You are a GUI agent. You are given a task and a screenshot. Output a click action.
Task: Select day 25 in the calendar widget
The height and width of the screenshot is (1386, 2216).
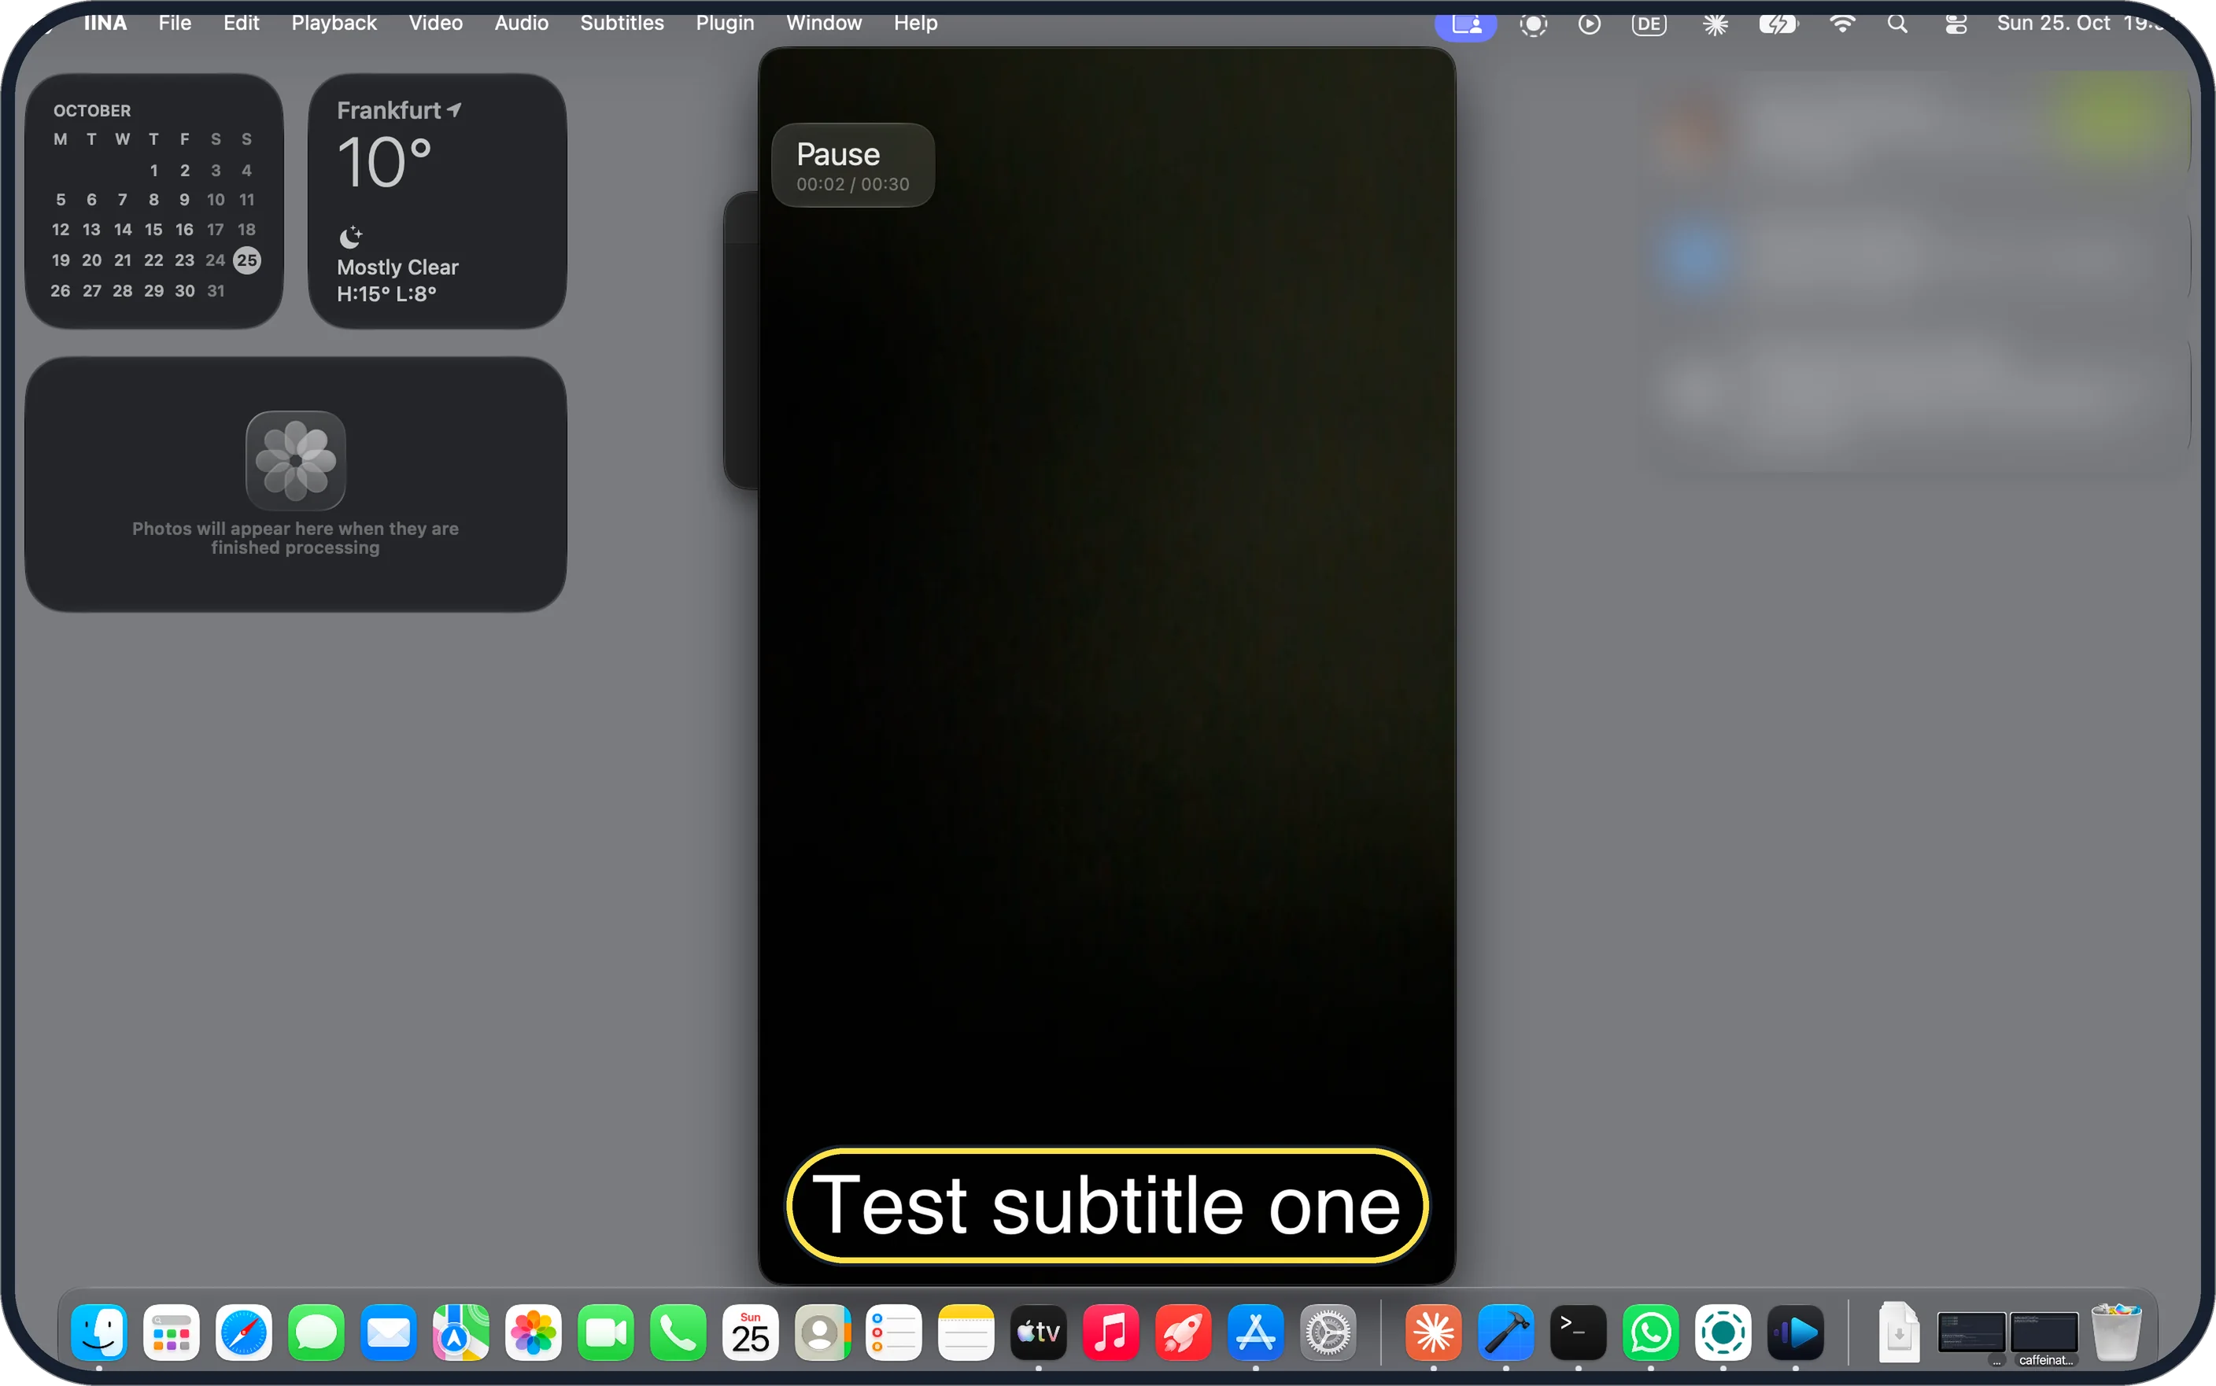[x=246, y=260]
